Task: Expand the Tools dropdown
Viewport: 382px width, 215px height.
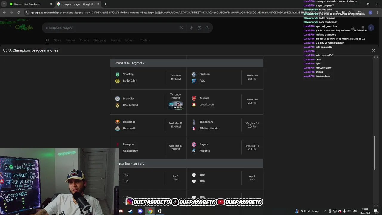Action: pos(145,40)
